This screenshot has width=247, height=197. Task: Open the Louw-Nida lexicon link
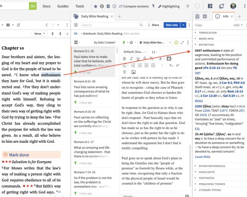tap(203, 157)
